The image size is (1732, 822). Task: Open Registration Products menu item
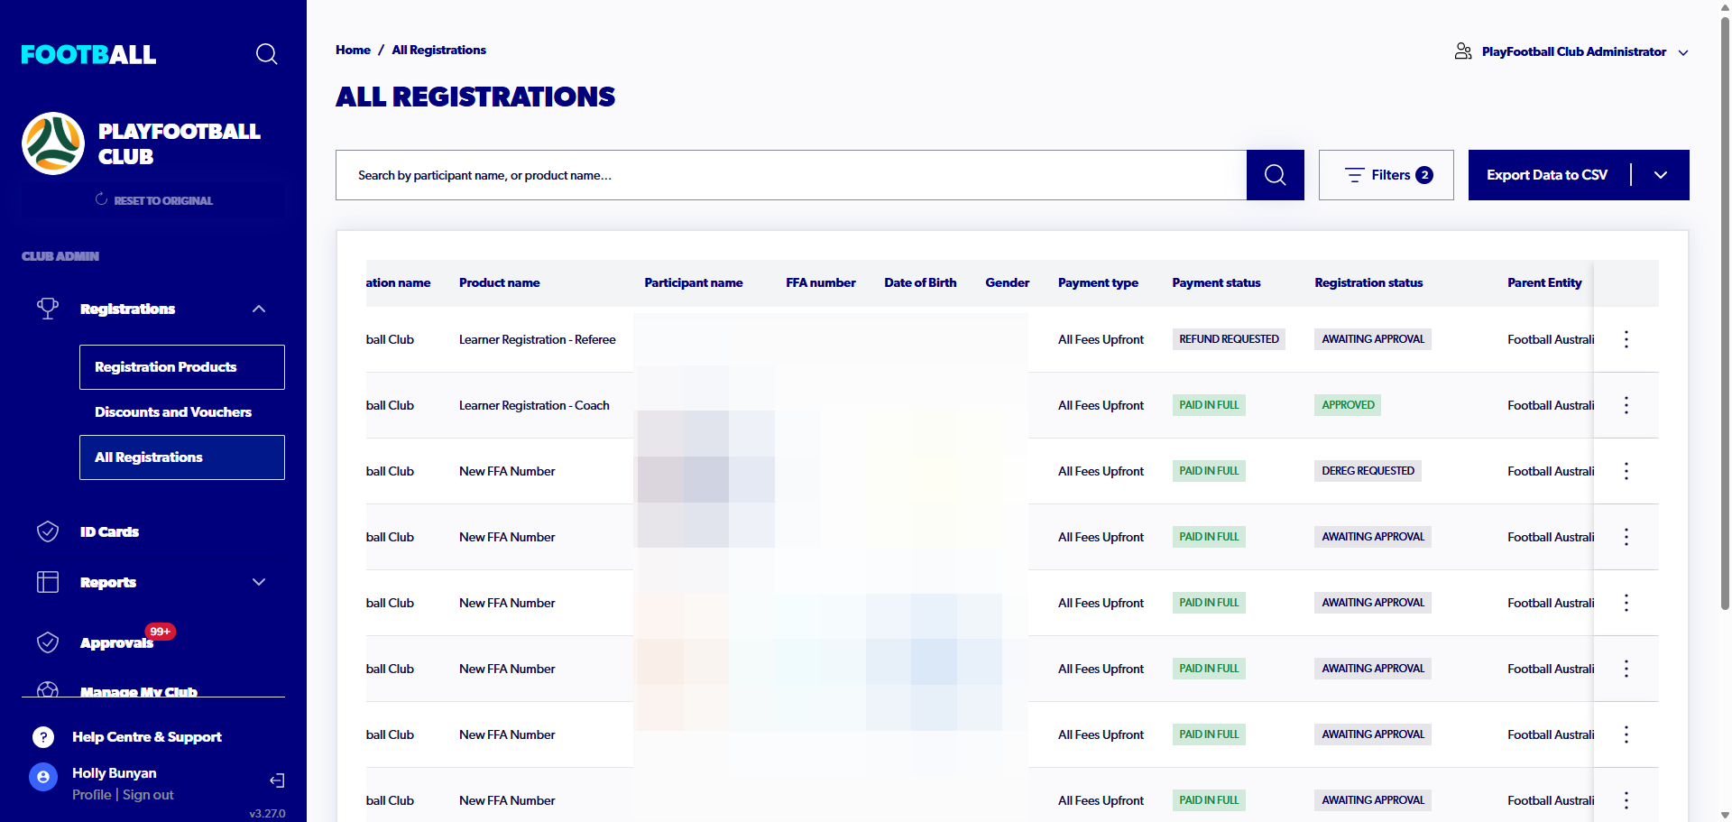pos(182,367)
